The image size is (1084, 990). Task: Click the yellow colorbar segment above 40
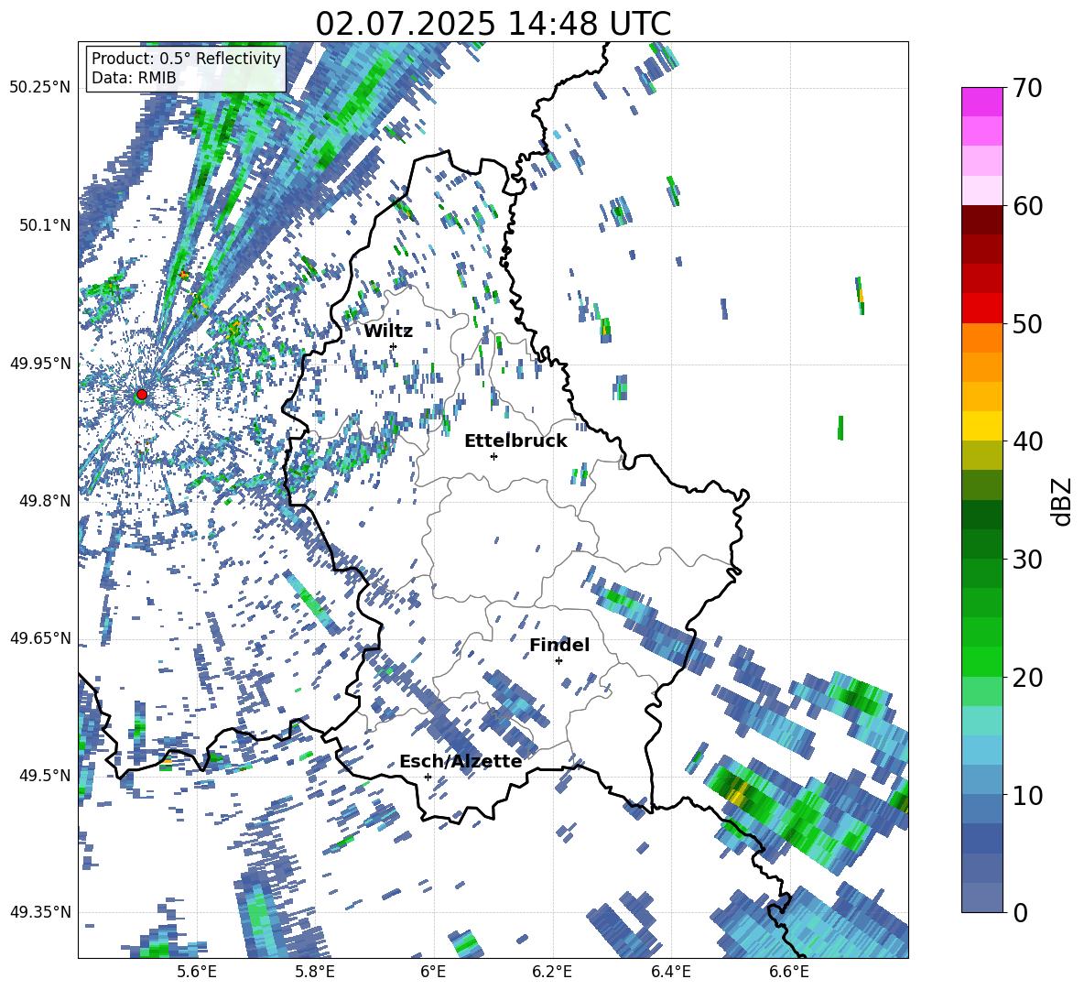(981, 426)
